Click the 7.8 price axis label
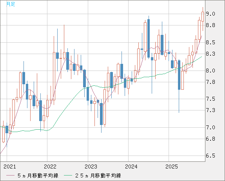This screenshot has width=225, height=181. [x=210, y=82]
